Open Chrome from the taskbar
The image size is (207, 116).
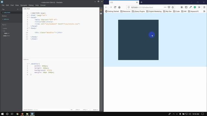[17, 114]
